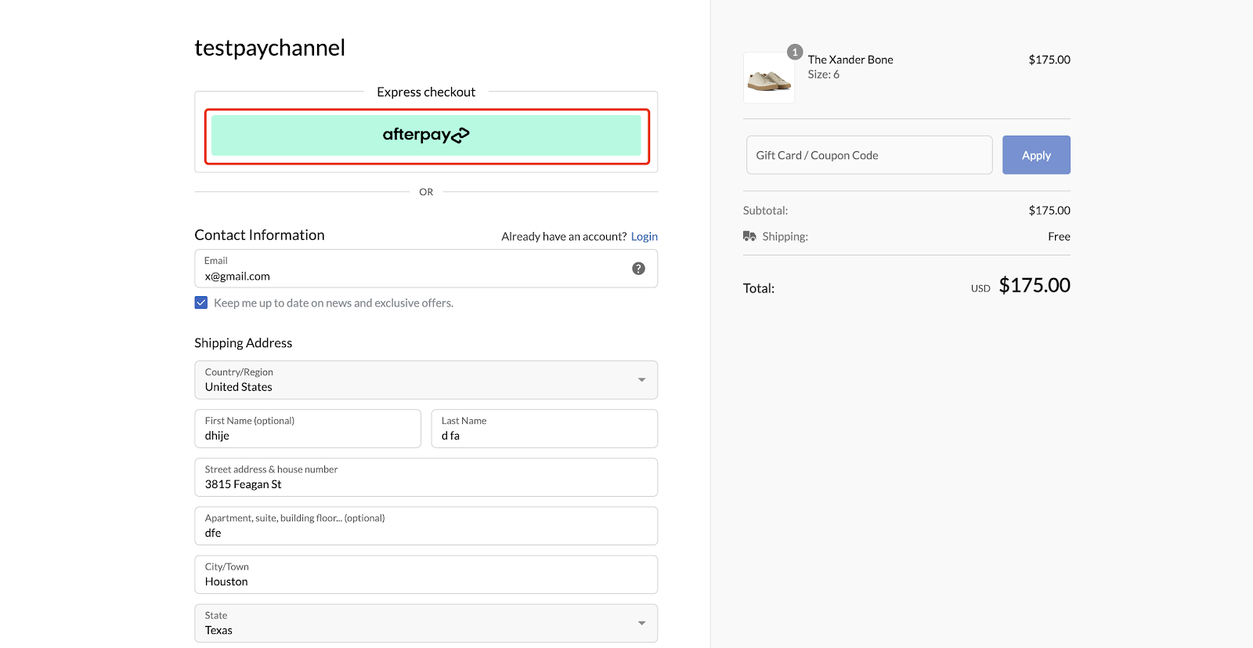Click the email help question mark icon

(x=639, y=269)
